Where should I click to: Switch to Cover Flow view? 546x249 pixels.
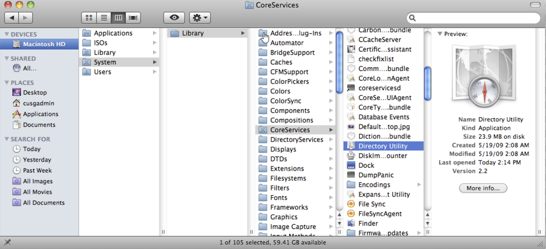click(133, 17)
